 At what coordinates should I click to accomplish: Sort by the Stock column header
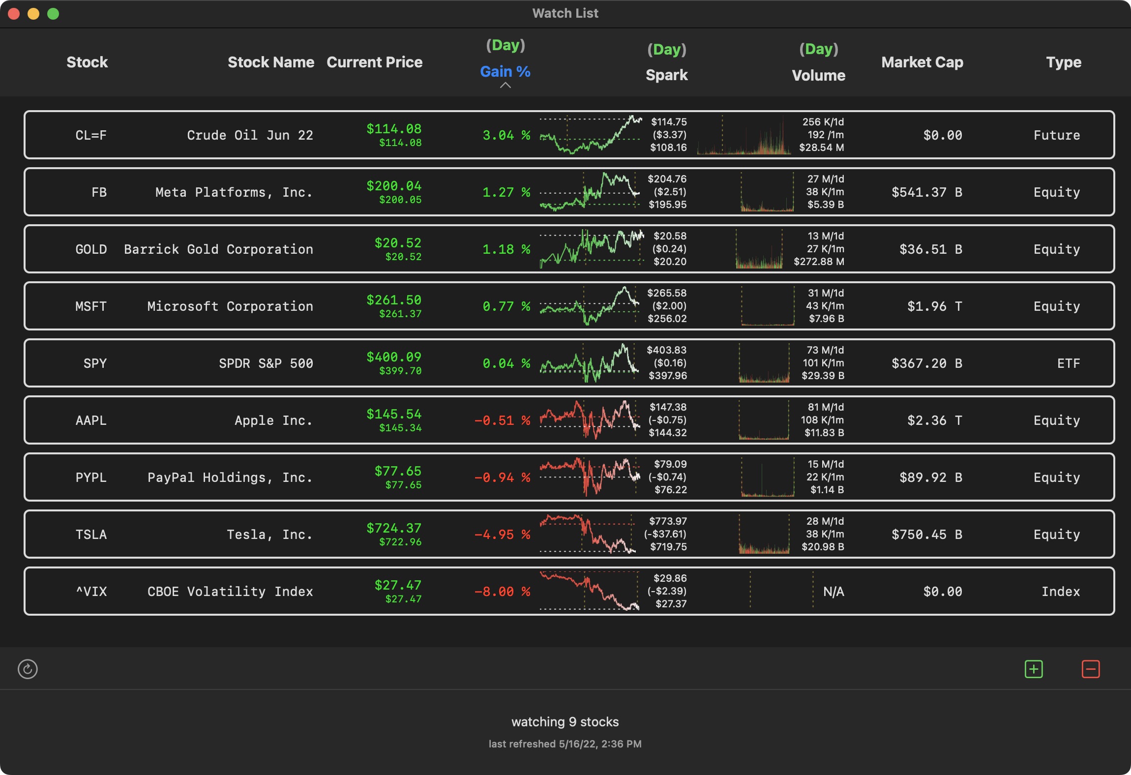point(87,62)
